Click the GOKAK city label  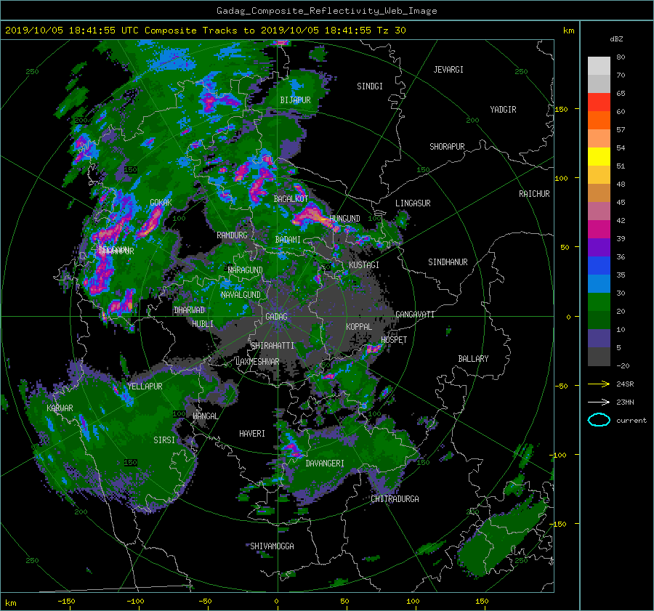[161, 203]
